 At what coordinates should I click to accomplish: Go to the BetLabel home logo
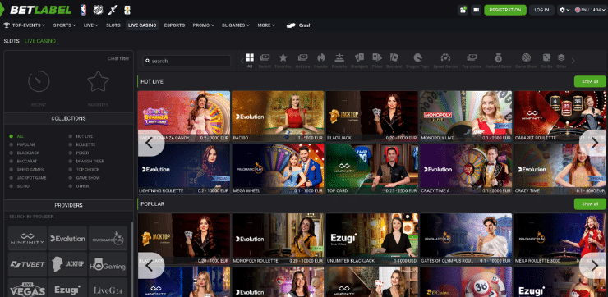click(x=40, y=10)
